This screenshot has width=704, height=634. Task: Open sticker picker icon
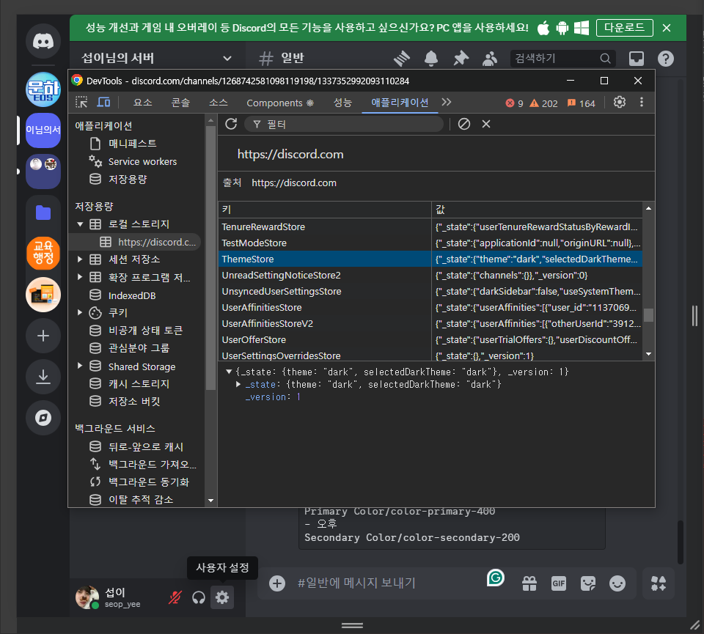coord(587,583)
